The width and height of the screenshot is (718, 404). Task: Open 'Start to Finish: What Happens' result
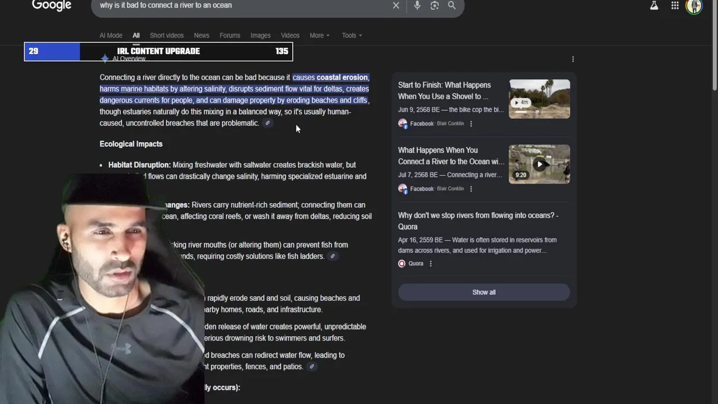[444, 90]
